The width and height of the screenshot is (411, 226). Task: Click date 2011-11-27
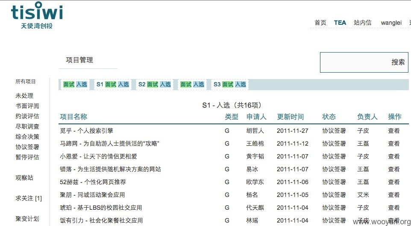[293, 131]
